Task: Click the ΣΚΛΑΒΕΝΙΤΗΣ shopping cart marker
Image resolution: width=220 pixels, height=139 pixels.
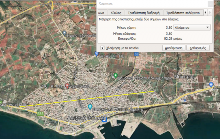Action: point(96,54)
